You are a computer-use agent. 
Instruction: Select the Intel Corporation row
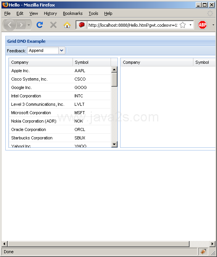coord(60,96)
